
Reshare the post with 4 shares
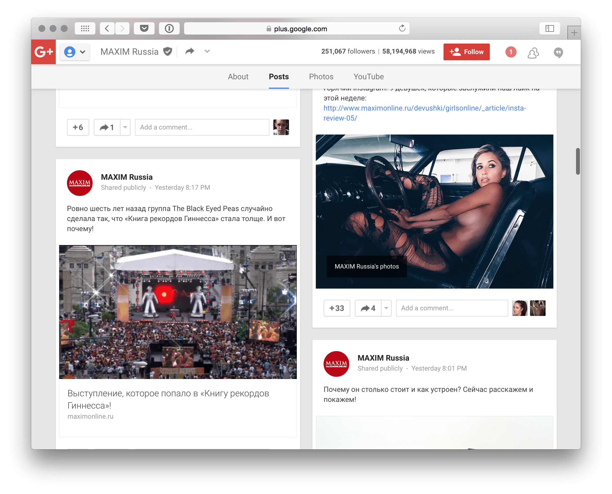pyautogui.click(x=368, y=308)
